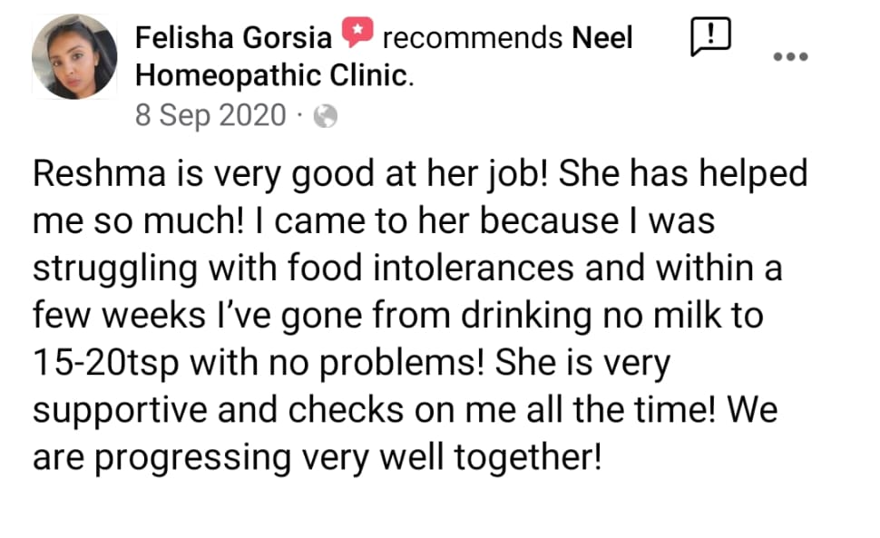880x538 pixels.
Task: Click the report review exclamation icon
Action: tap(710, 38)
